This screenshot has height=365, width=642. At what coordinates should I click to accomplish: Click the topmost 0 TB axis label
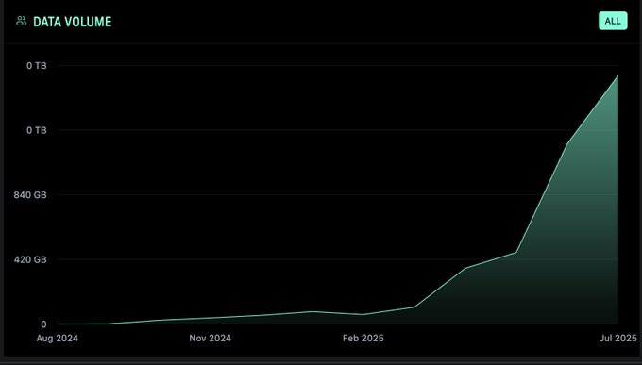pos(37,65)
